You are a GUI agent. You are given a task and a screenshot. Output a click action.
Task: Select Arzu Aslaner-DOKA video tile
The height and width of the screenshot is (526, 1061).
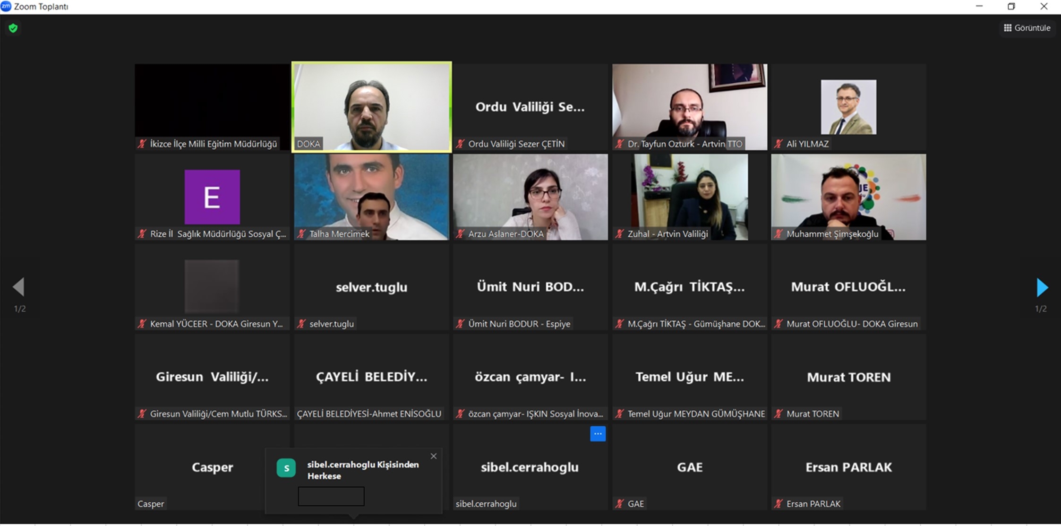coord(530,197)
